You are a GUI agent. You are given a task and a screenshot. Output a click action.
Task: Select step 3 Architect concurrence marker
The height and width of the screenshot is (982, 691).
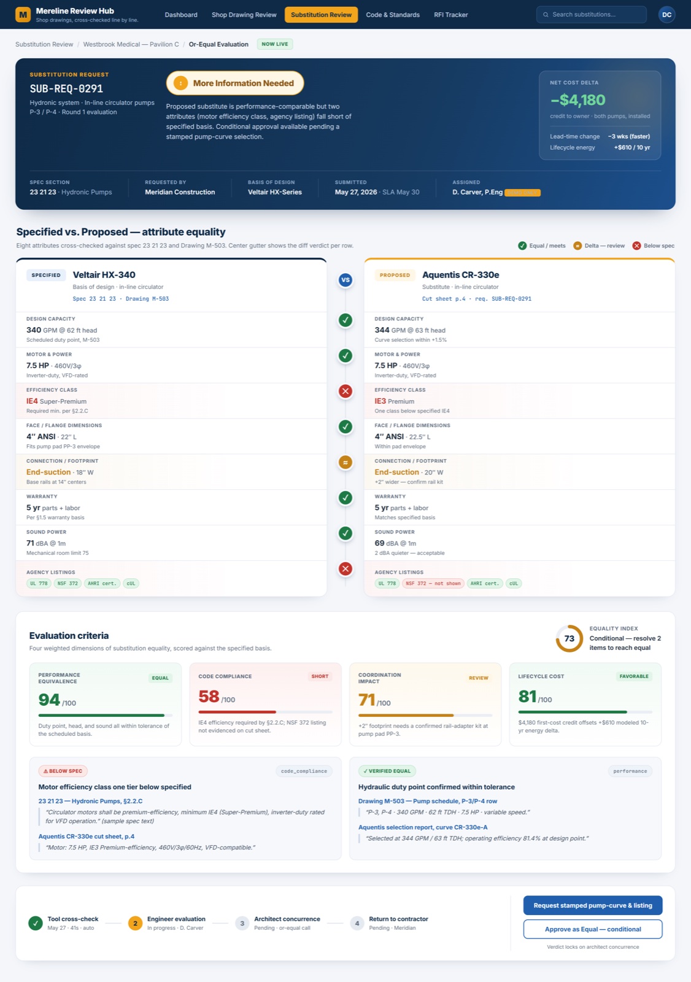(242, 923)
